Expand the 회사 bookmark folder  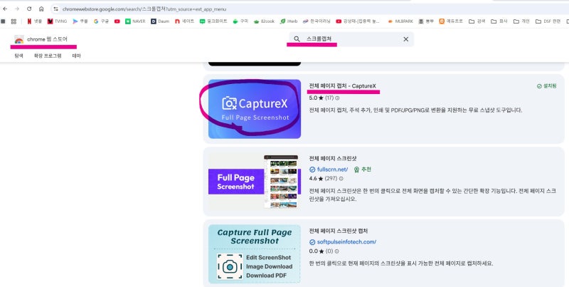499,21
